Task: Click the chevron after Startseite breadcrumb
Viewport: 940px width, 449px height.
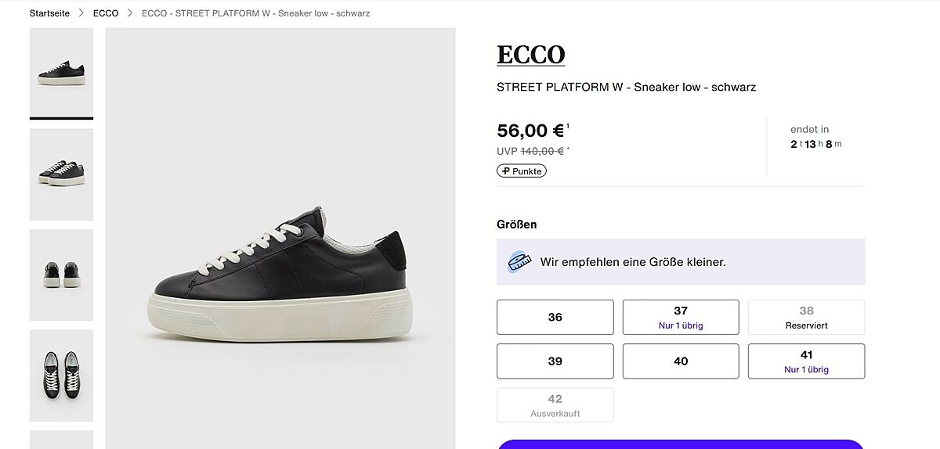Action: pyautogui.click(x=81, y=13)
